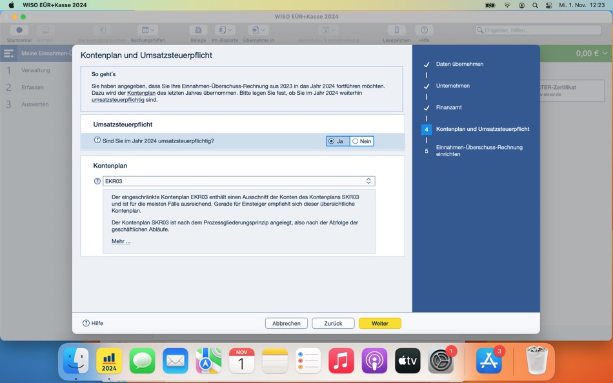Open the Startcenter from the toolbar
Image resolution: width=613 pixels, height=383 pixels.
19,30
